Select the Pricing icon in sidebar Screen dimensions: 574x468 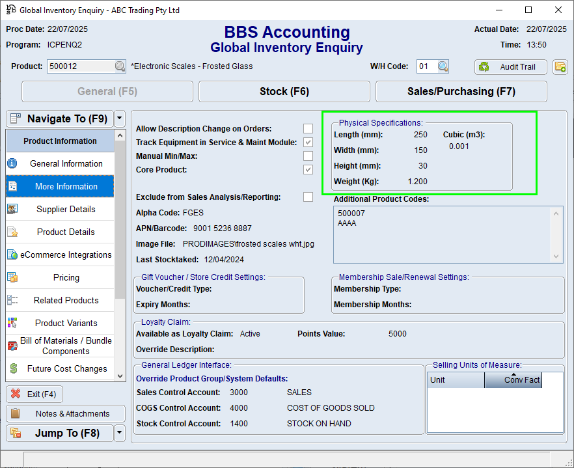click(x=12, y=277)
